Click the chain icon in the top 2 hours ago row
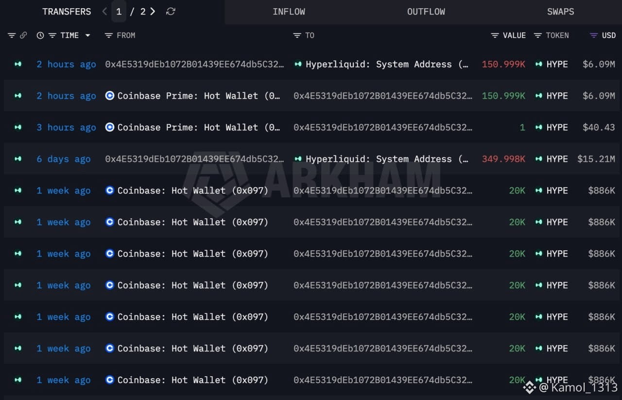The width and height of the screenshot is (622, 400). click(18, 64)
